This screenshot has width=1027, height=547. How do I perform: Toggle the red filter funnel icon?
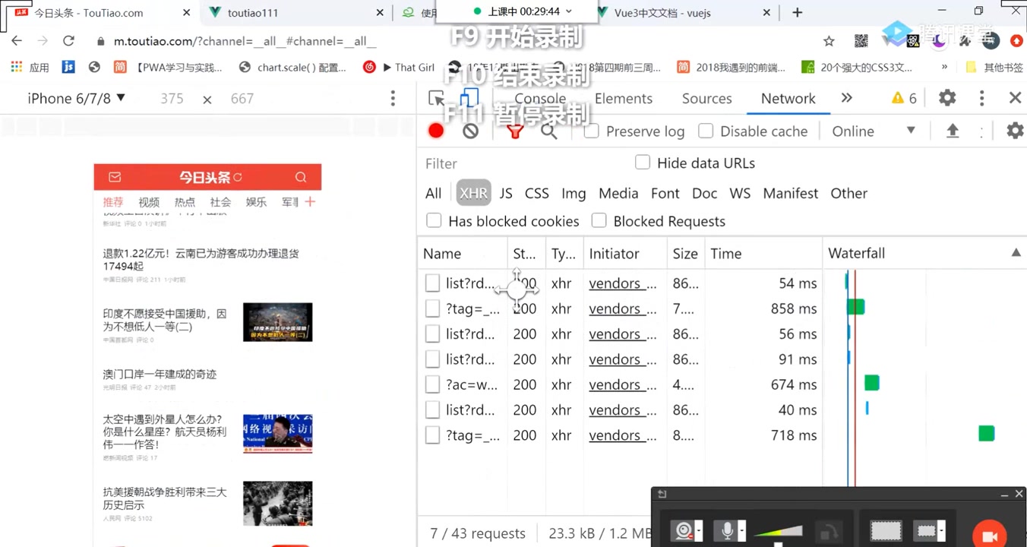click(x=515, y=131)
